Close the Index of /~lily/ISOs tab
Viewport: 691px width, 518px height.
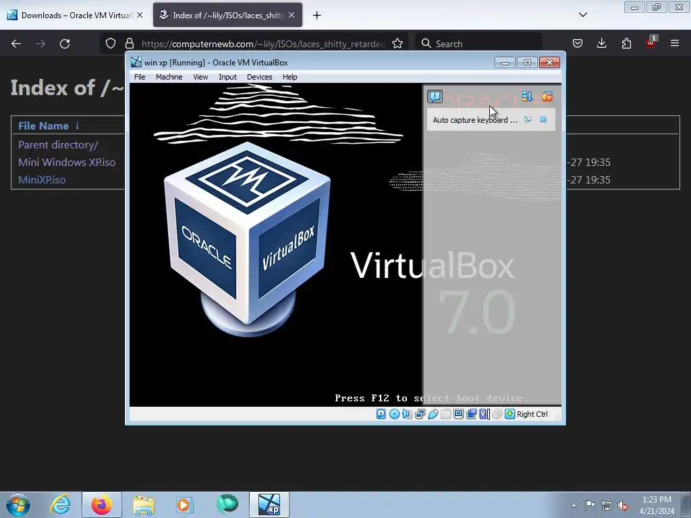tap(292, 15)
